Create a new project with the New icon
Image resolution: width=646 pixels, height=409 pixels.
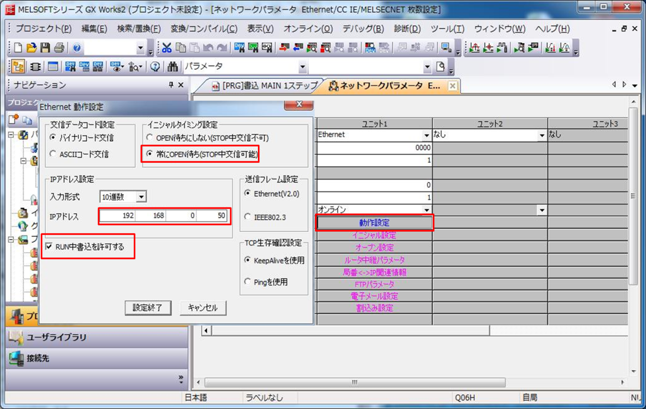click(18, 48)
